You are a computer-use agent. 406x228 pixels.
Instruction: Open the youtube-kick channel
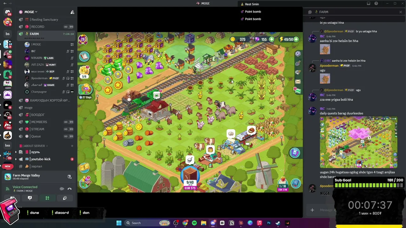click(46, 159)
